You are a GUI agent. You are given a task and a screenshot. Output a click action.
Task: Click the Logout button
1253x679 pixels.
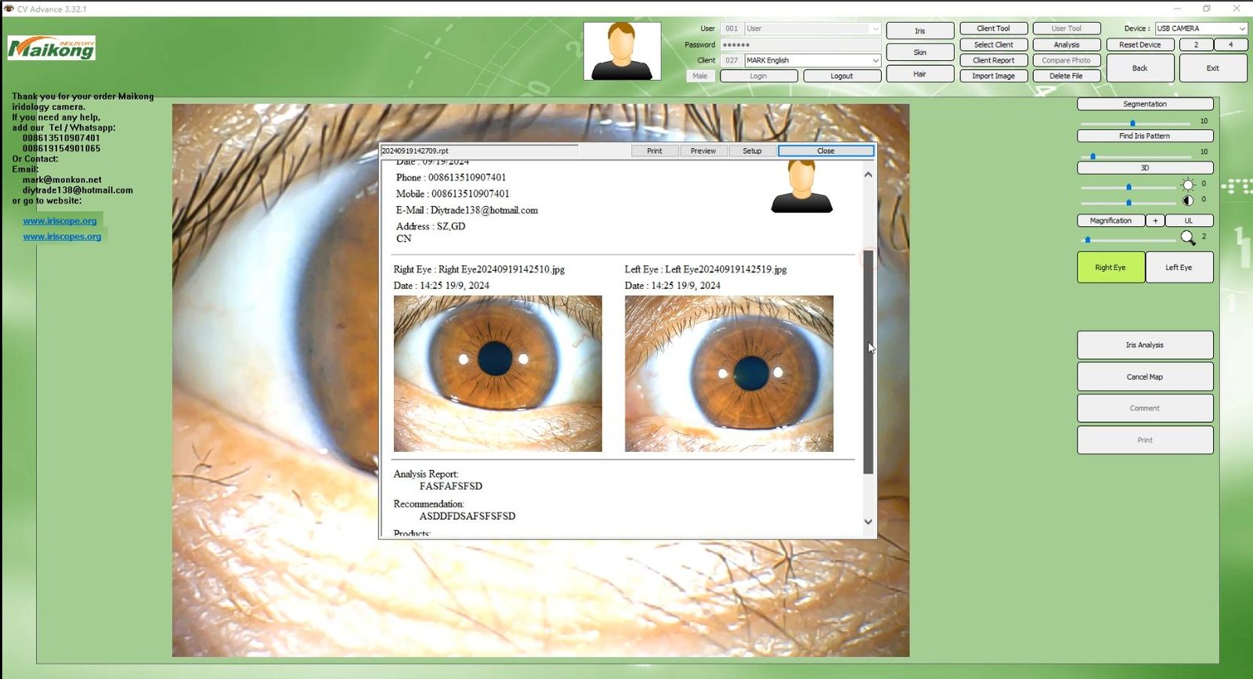[842, 76]
